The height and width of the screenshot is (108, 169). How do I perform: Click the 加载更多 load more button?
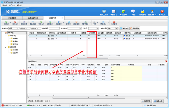point(146,101)
